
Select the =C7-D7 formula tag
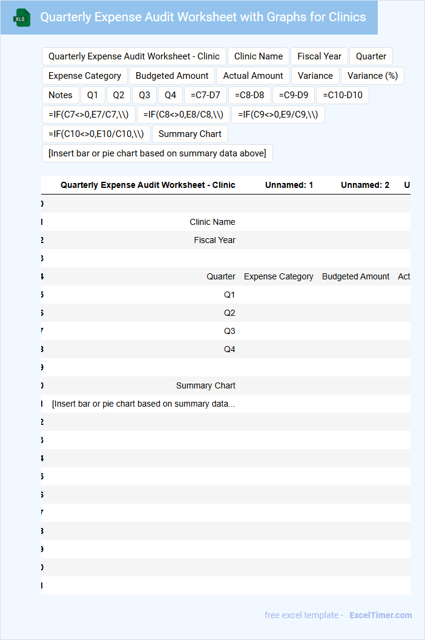(x=205, y=95)
